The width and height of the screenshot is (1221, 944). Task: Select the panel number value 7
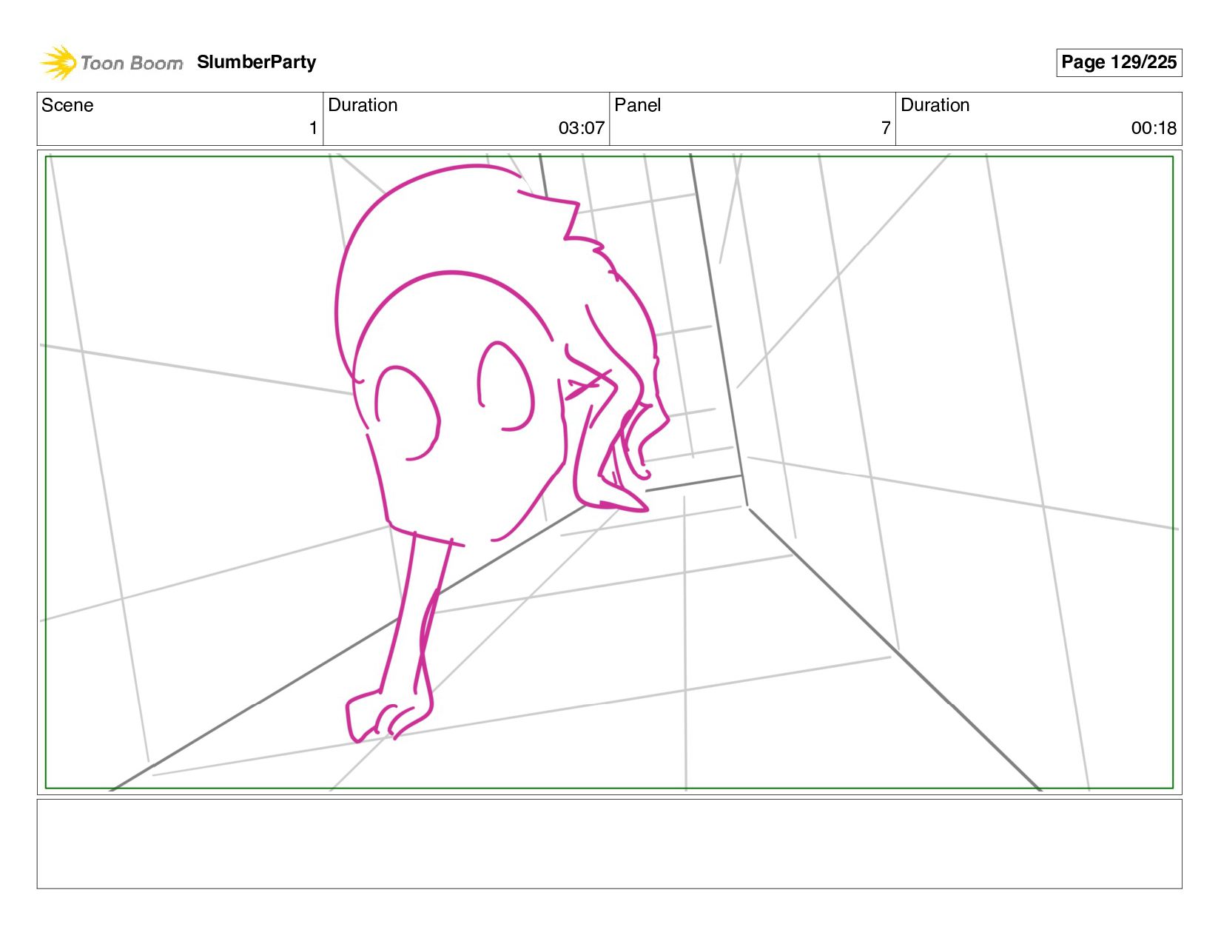point(886,128)
